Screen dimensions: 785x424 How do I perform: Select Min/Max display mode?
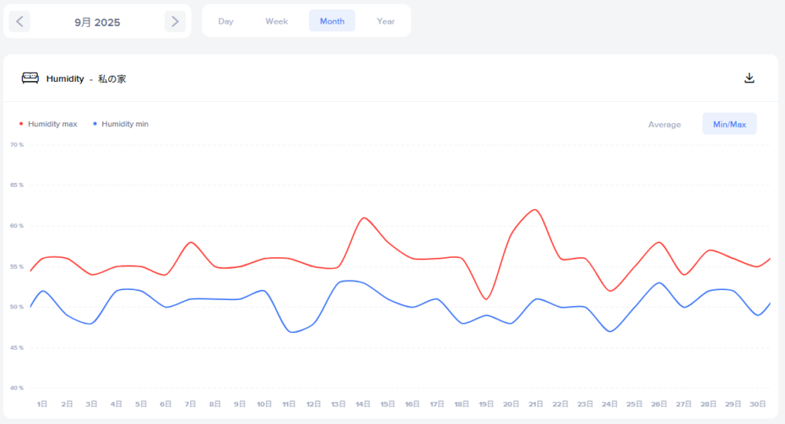point(729,124)
